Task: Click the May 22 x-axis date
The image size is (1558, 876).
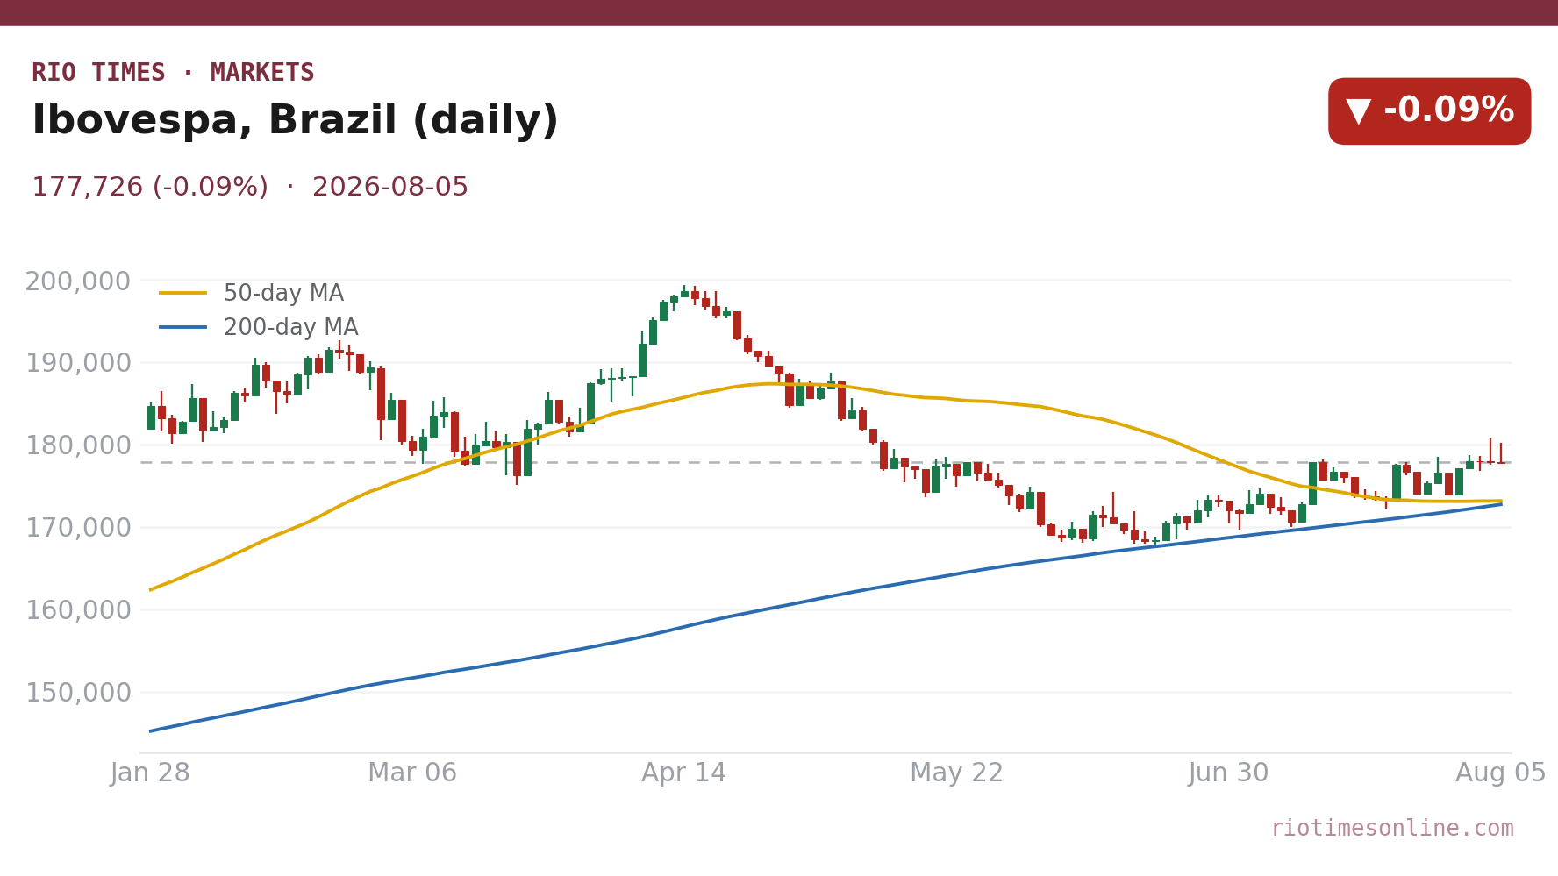Action: click(x=956, y=773)
